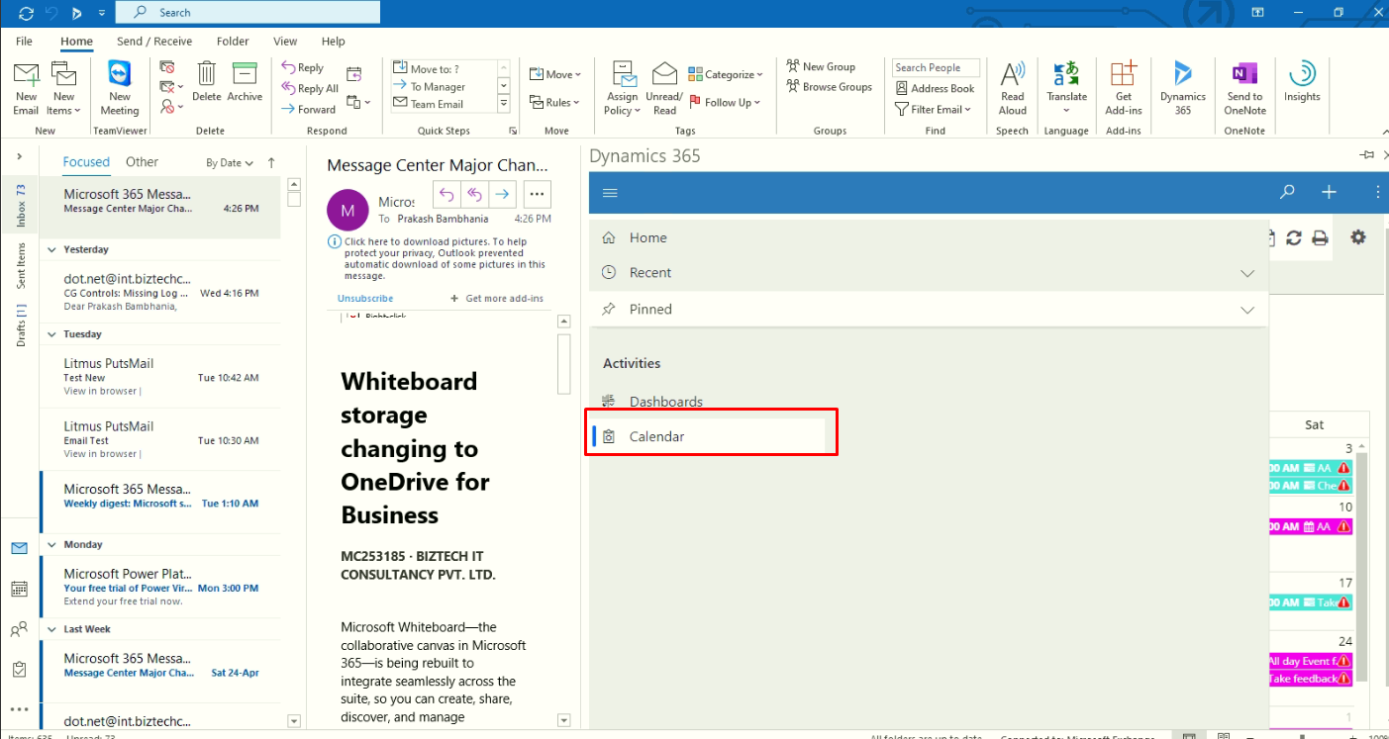Click Reply icon in reading pane

(446, 194)
